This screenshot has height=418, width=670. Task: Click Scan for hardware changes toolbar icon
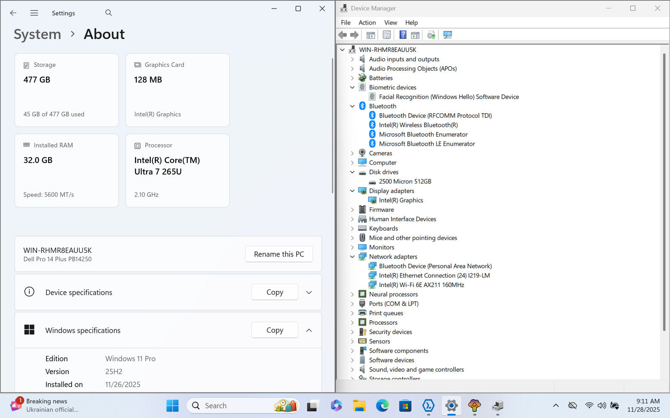tap(447, 35)
